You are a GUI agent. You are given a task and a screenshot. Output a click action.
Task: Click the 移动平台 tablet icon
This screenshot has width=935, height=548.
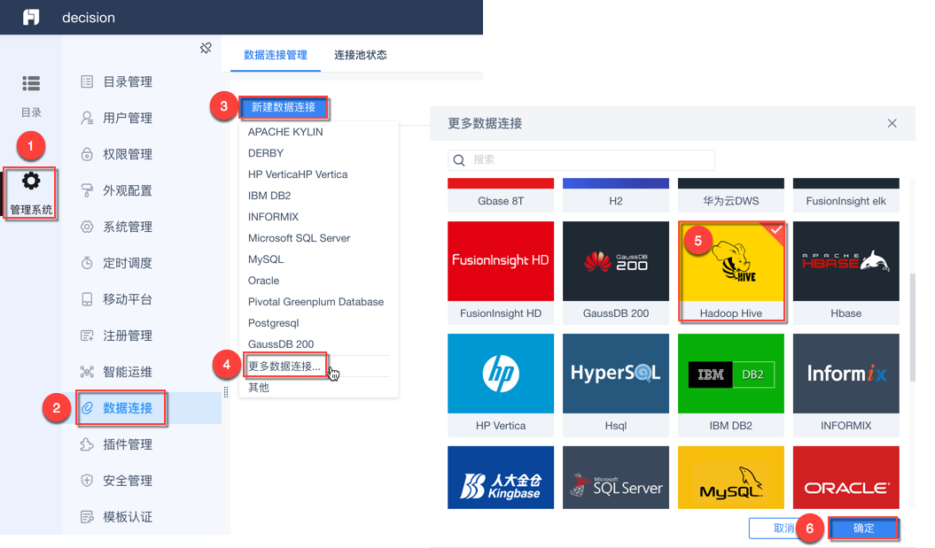coord(87,299)
